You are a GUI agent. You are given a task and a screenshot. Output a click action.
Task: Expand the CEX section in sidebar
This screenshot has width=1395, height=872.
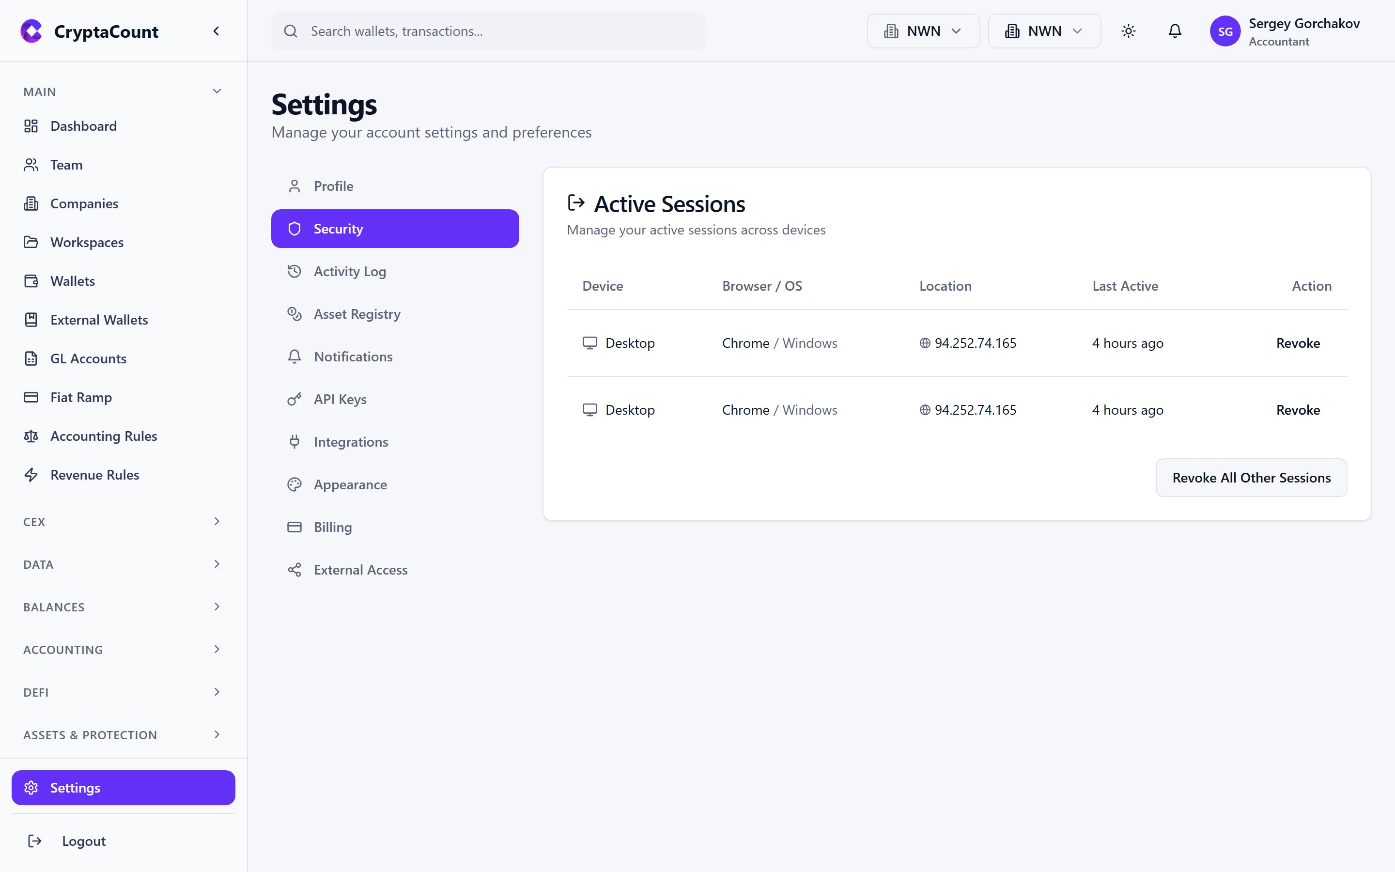pyautogui.click(x=122, y=521)
